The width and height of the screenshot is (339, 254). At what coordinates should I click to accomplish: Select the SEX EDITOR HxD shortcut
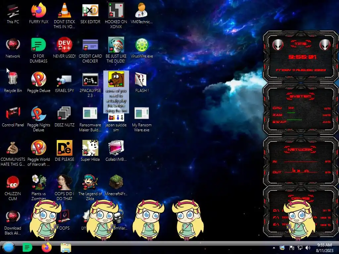(x=90, y=14)
